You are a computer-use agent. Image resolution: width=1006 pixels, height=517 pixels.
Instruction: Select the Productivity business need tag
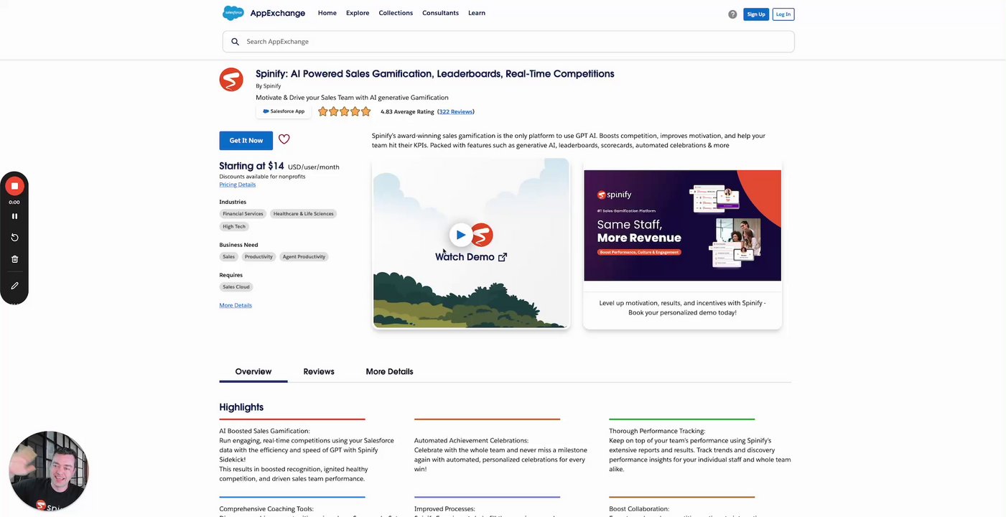[259, 257]
